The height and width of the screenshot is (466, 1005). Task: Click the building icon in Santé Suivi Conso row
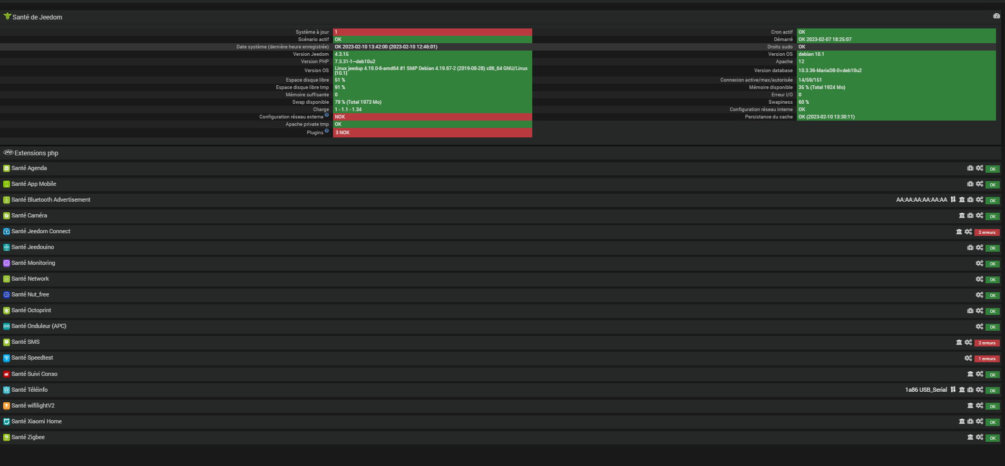pyautogui.click(x=970, y=374)
